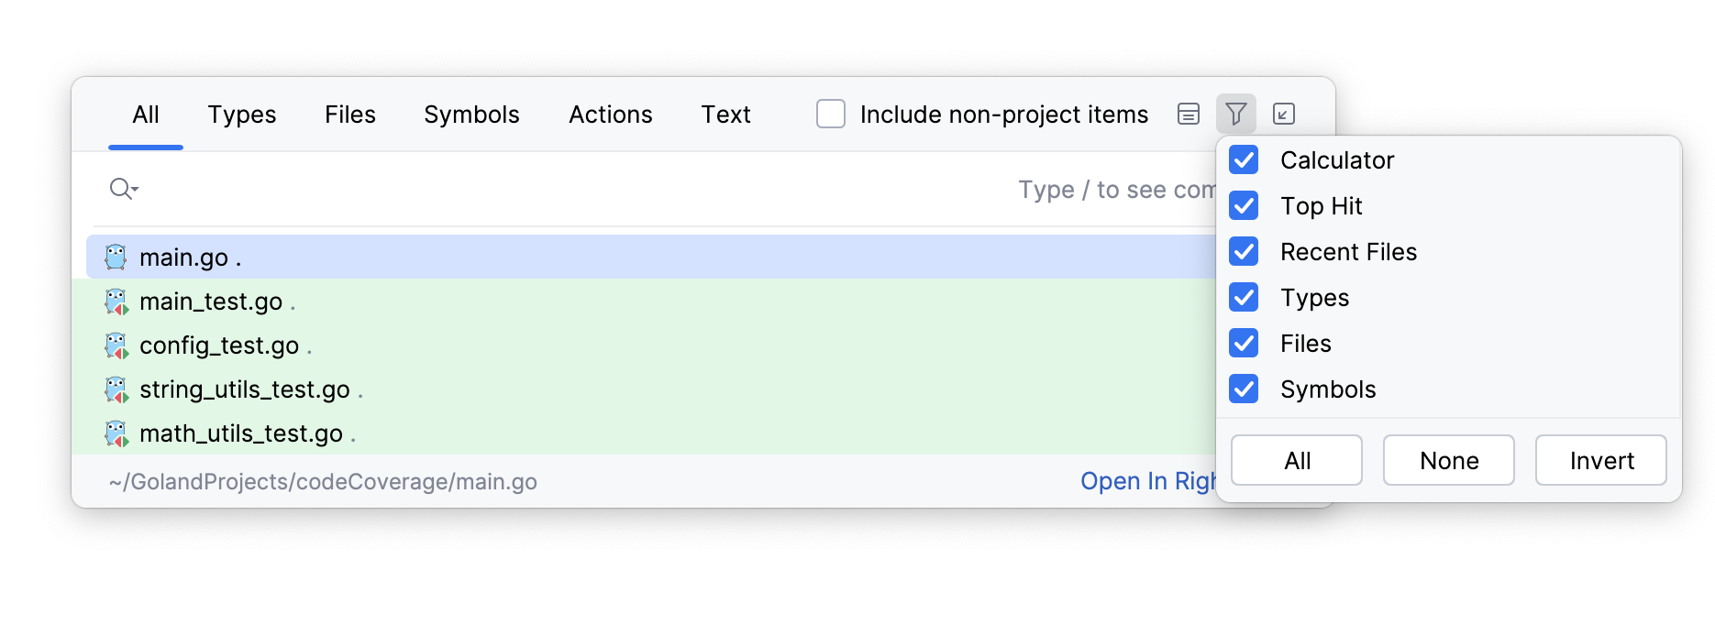Image resolution: width=1715 pixels, height=625 pixels.
Task: Click the Open In Right Split link
Action: point(1147,481)
